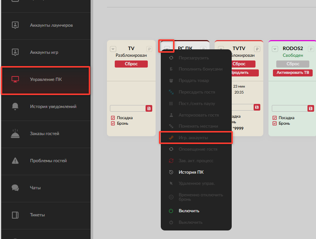Choose Авторизовать гостя menu entry
Image resolution: width=316 pixels, height=239 pixels.
pyautogui.click(x=196, y=115)
